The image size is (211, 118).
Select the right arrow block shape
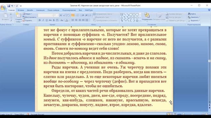pyautogui.click(x=131, y=17)
